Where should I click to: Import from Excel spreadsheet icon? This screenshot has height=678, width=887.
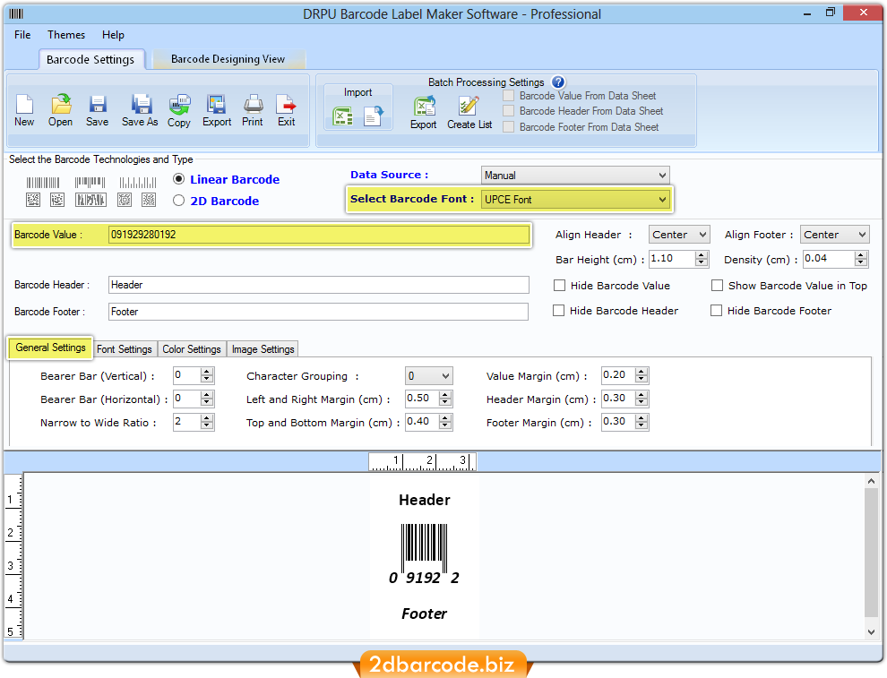pyautogui.click(x=343, y=116)
